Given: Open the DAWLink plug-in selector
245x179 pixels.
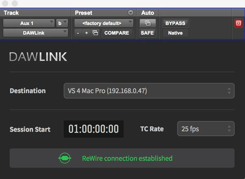Looking at the screenshot, I should (36, 33).
